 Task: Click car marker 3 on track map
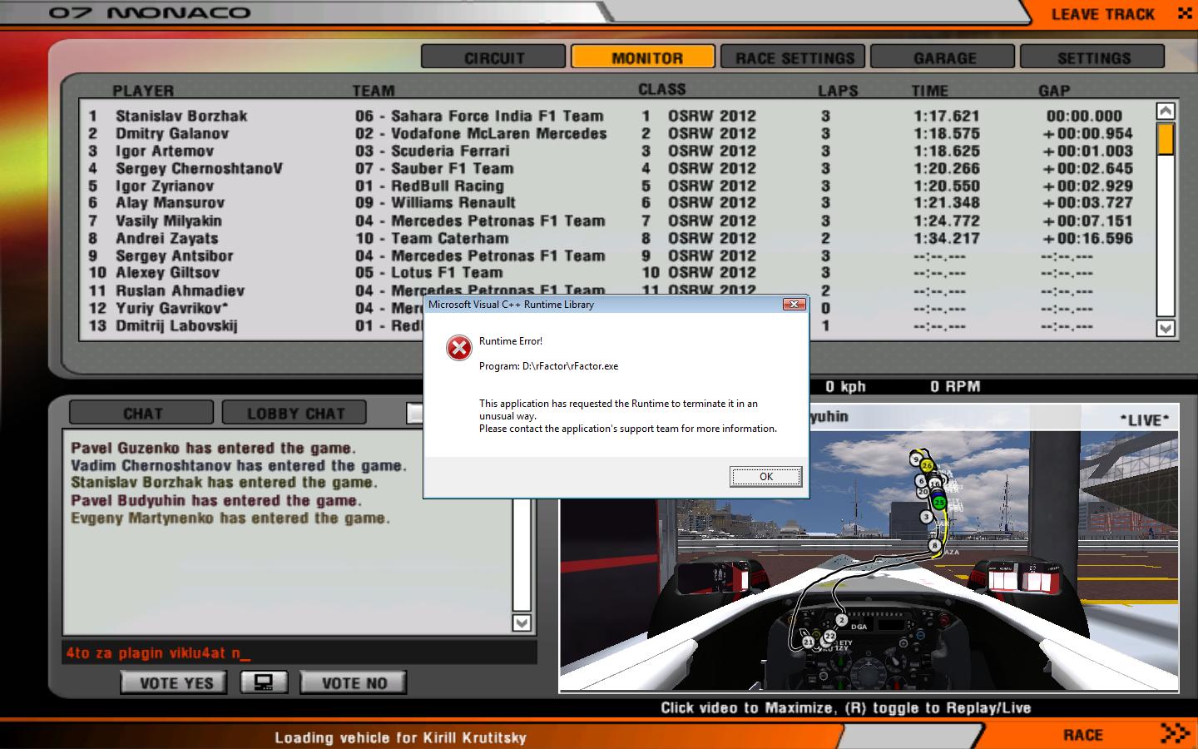927,517
